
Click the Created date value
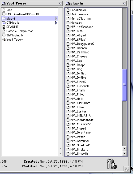61,162
